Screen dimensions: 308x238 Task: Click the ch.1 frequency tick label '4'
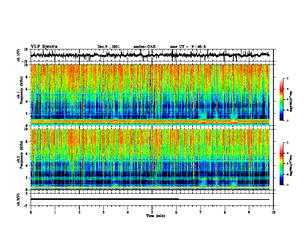click(x=27, y=101)
